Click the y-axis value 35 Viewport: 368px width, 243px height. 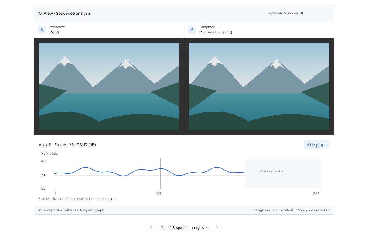coord(43,176)
